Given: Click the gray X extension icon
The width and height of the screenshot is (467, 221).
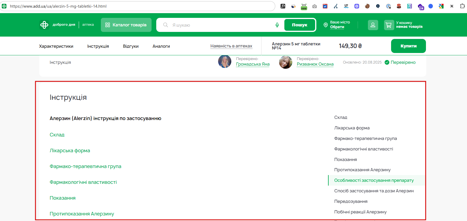Looking at the screenshot, I should 452,6.
